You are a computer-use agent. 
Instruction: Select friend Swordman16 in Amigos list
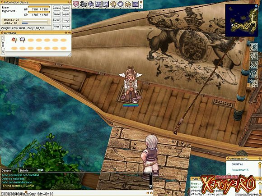click(x=240, y=170)
